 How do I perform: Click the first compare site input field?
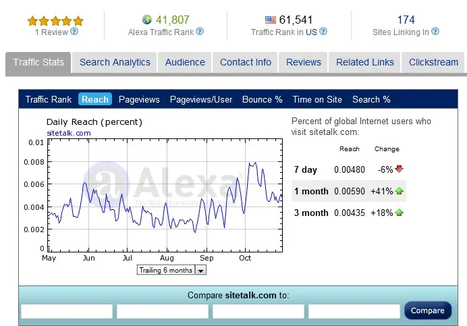pos(67,311)
